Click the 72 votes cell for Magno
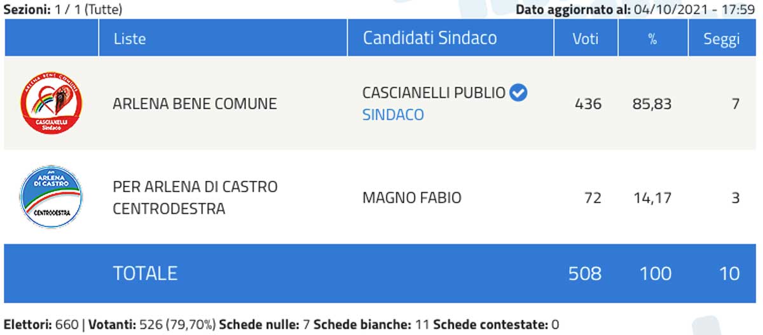Screen dimensions: 763x335 click(x=593, y=197)
